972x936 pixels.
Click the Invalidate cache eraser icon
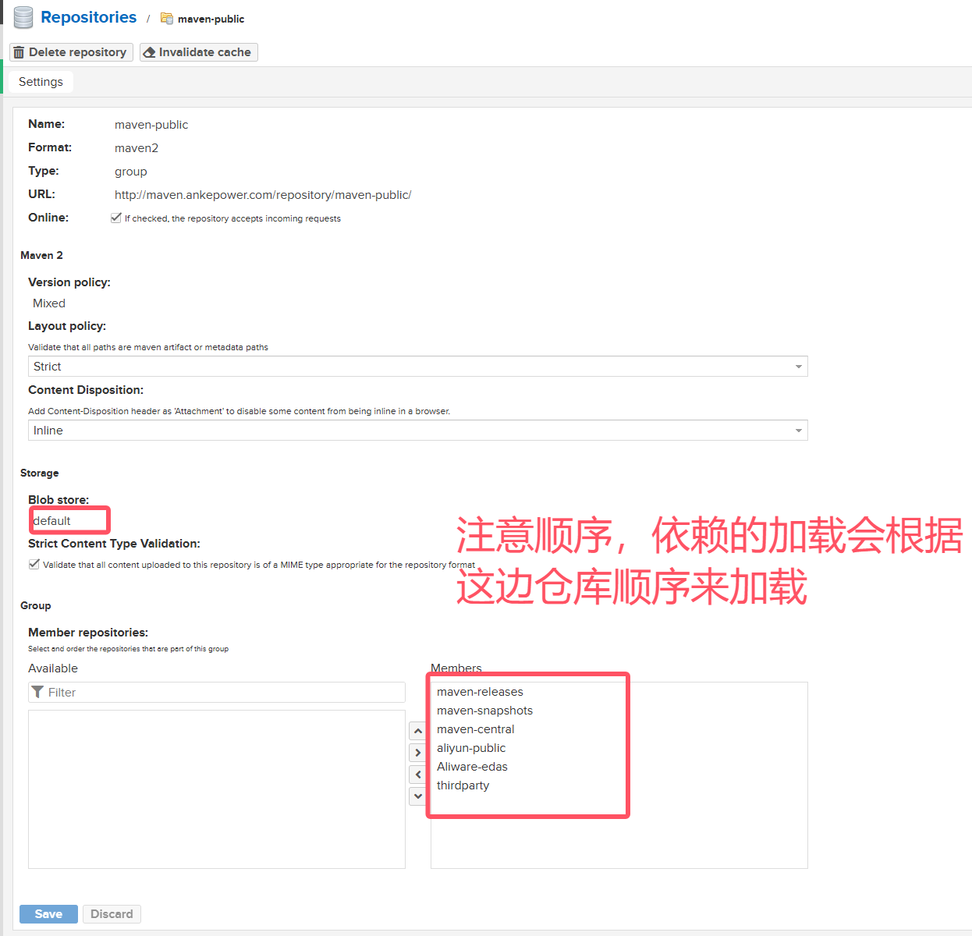(150, 52)
